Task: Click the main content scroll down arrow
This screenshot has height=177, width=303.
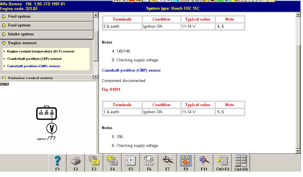Action: [x=298, y=151]
